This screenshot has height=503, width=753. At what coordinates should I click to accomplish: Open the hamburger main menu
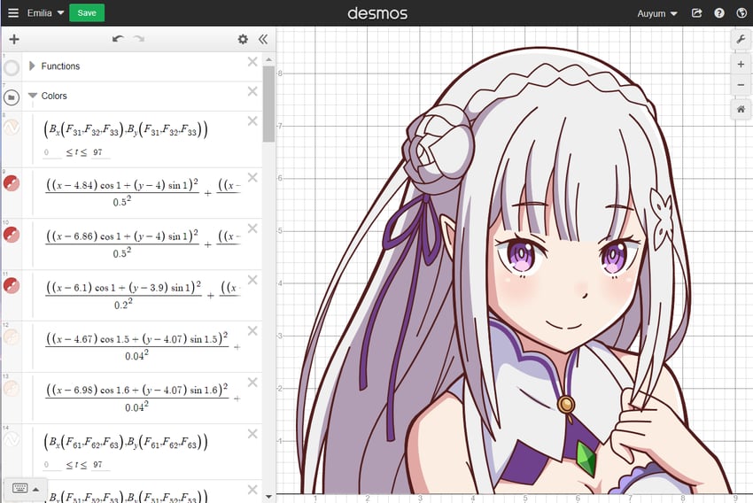[x=13, y=13]
